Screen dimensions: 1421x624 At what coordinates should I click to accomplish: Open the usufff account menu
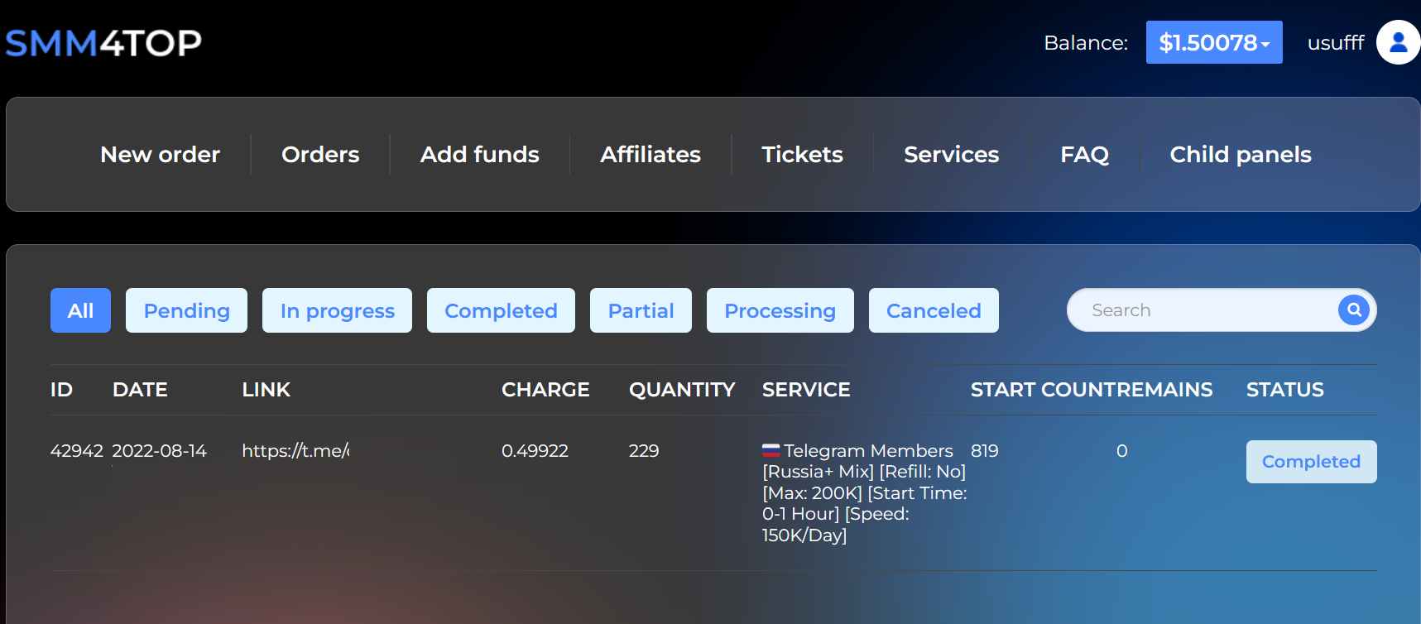click(1335, 43)
